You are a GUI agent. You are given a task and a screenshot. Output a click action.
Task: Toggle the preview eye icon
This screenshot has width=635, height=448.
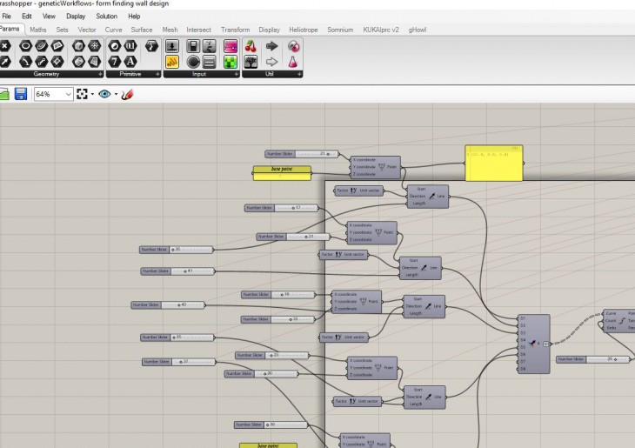click(104, 94)
